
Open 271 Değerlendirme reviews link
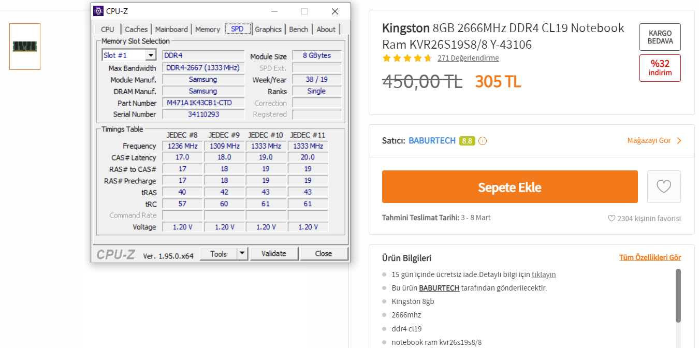point(468,58)
